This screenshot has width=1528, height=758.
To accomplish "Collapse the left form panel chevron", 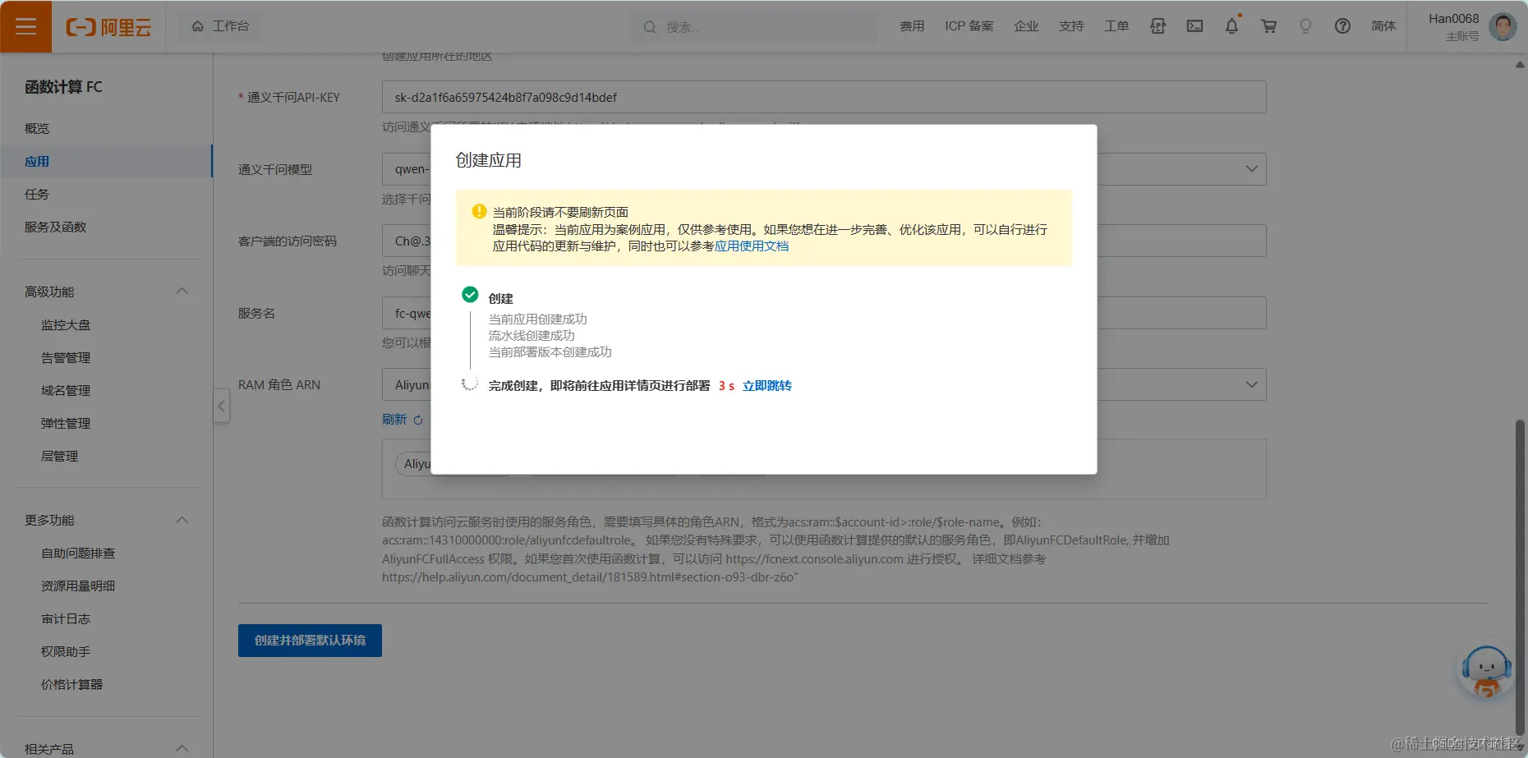I will point(221,406).
